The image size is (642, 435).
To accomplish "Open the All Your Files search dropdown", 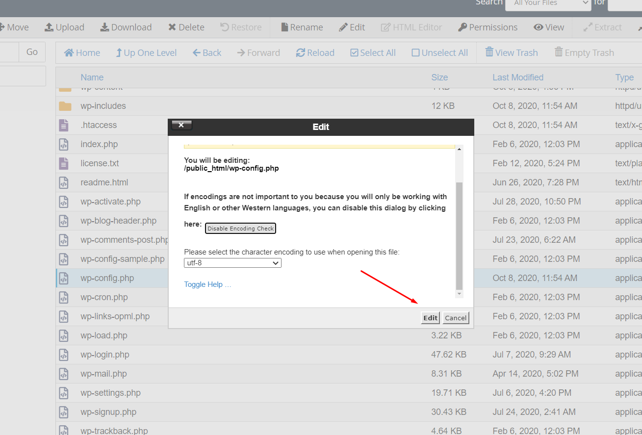I will 547,3.
